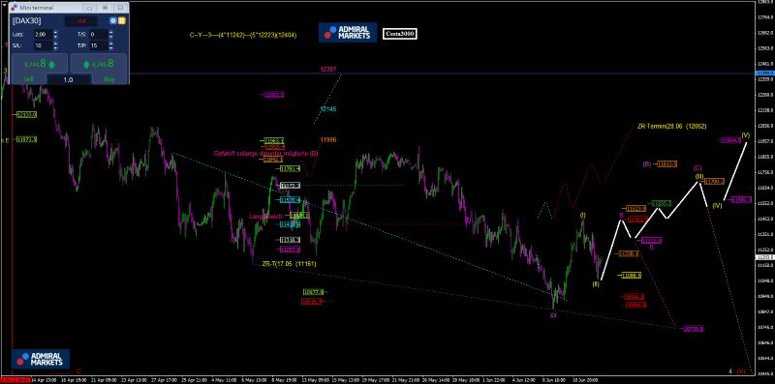Select the yellow (I) wave label
The width and height of the screenshot is (775, 384).
583,215
